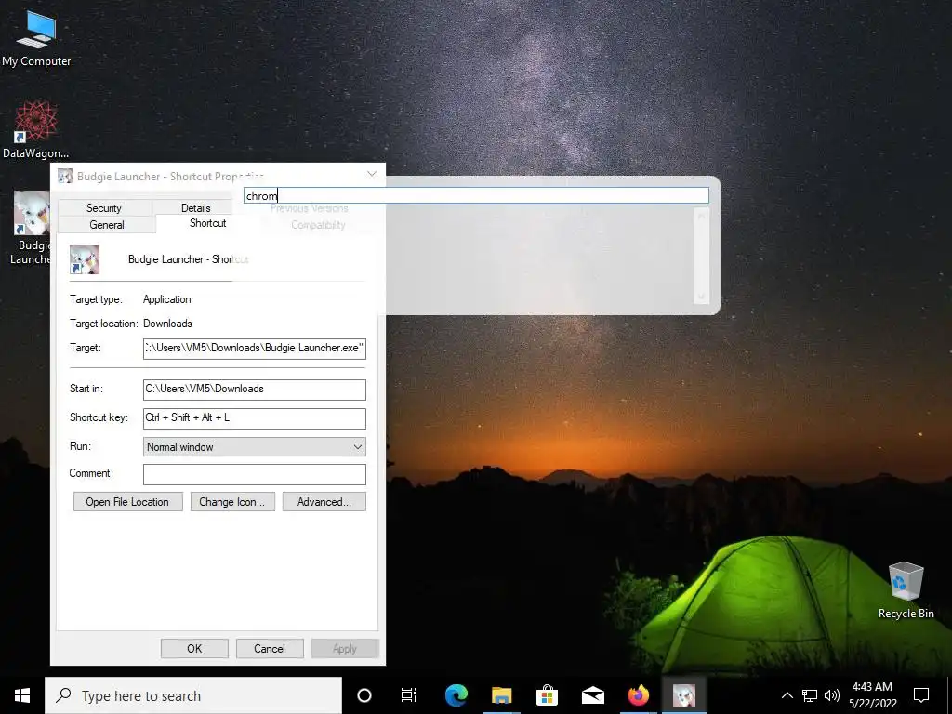Open Advanced shortcut properties

(324, 501)
